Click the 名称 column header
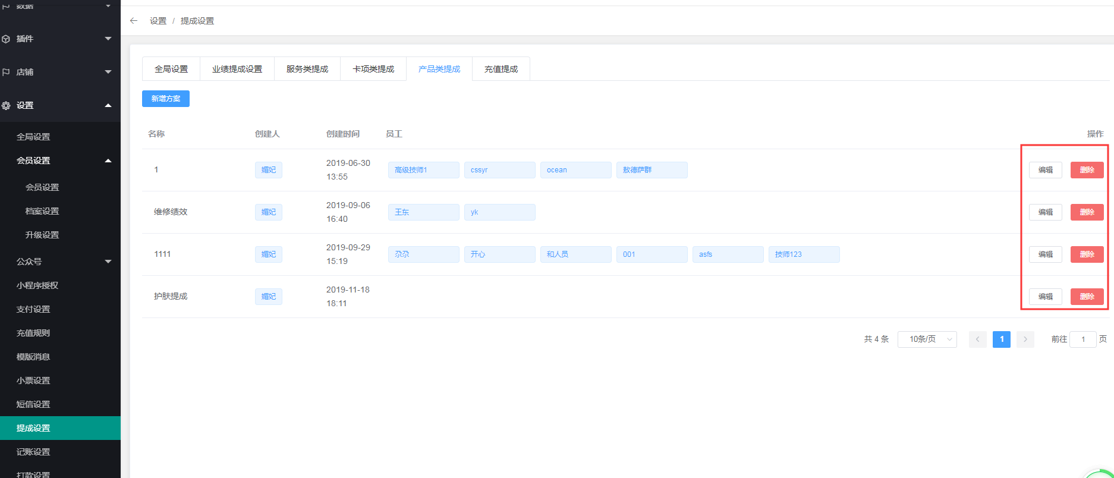The width and height of the screenshot is (1114, 478). (156, 134)
